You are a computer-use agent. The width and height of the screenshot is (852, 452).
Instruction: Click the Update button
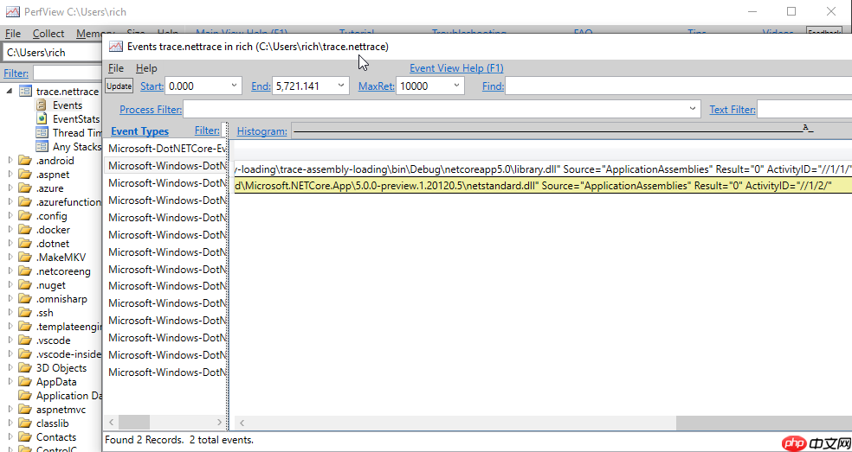[119, 86]
